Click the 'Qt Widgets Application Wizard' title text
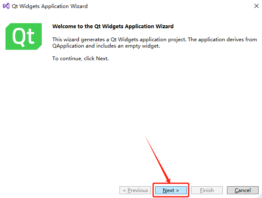Viewport: 262px width, 198px height. [50, 6]
